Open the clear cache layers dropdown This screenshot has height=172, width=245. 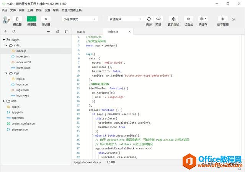pos(203,19)
